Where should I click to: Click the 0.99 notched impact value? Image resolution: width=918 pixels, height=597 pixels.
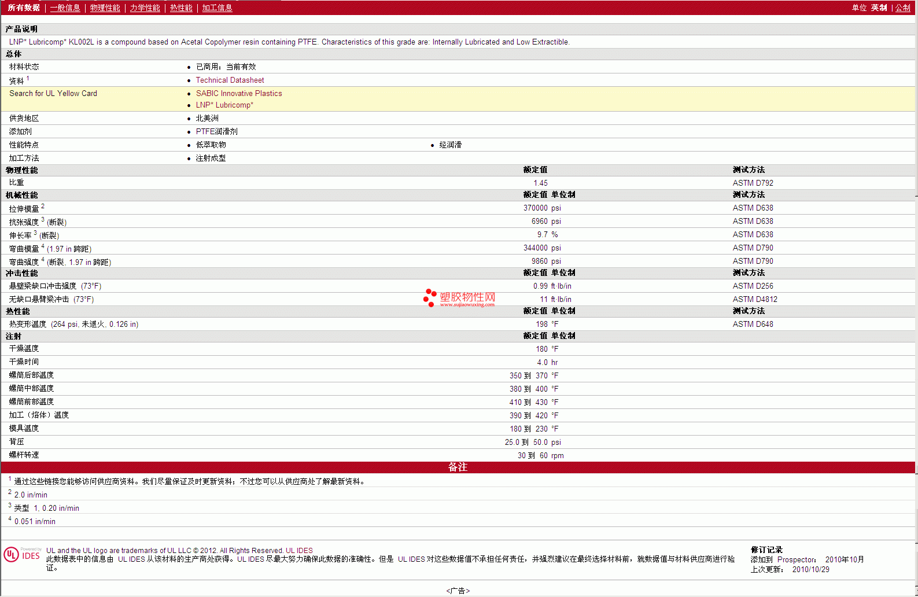[540, 286]
